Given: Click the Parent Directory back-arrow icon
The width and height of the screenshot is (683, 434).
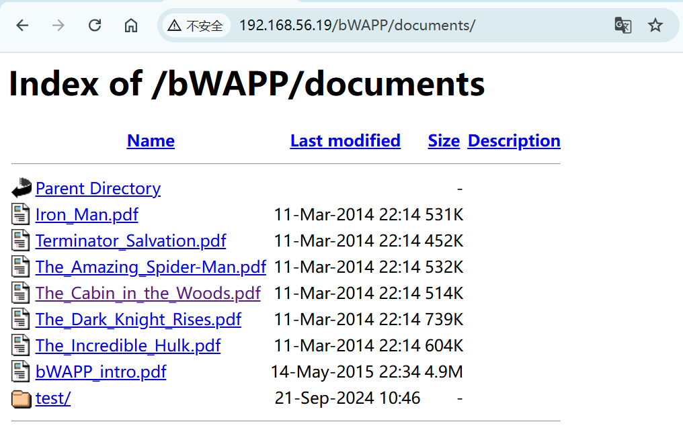Looking at the screenshot, I should (22, 188).
